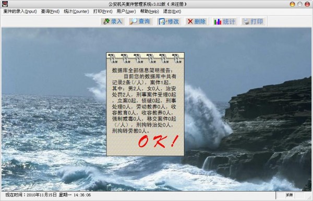Click the red OK! on the report notepad
Viewport: 313px width, 201px height.
point(158,141)
